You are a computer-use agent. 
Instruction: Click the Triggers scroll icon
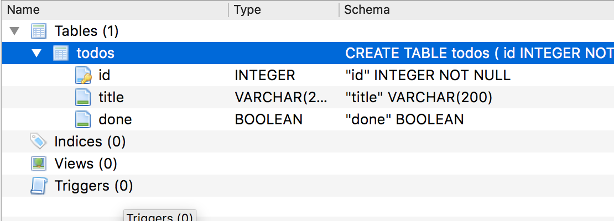coord(38,186)
